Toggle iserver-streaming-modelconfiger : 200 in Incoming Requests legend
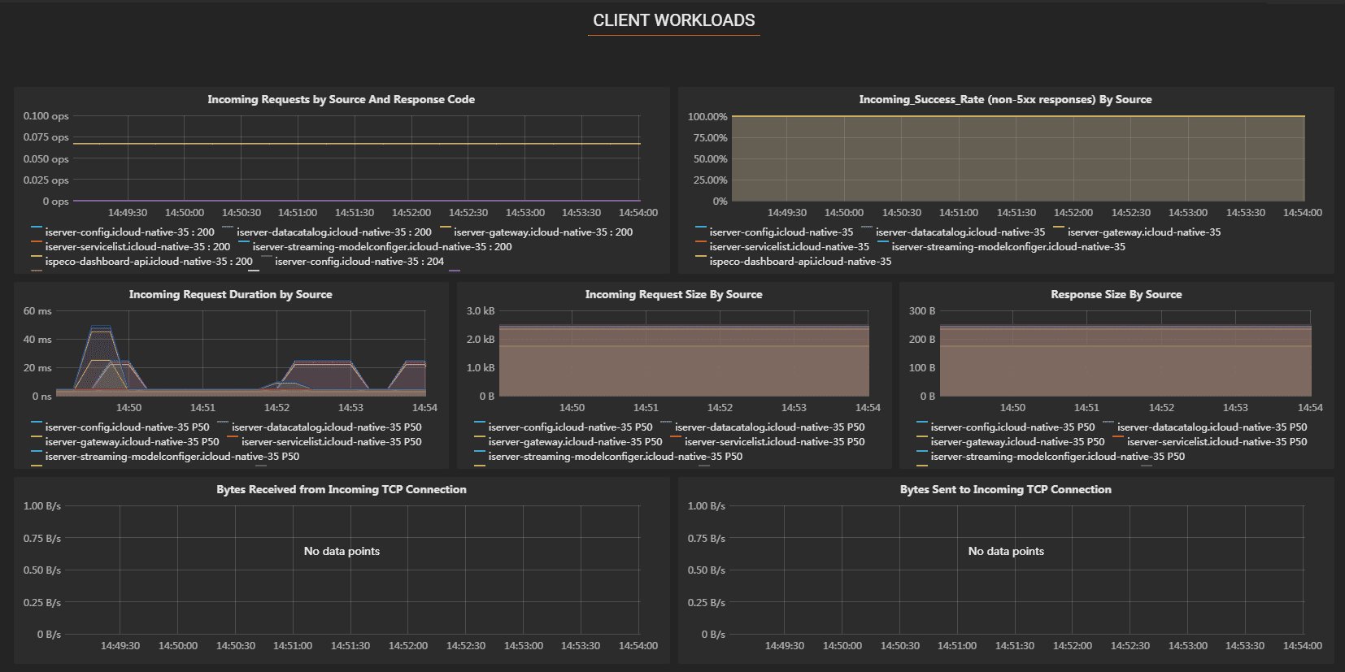Viewport: 1345px width, 672px height. pos(381,247)
